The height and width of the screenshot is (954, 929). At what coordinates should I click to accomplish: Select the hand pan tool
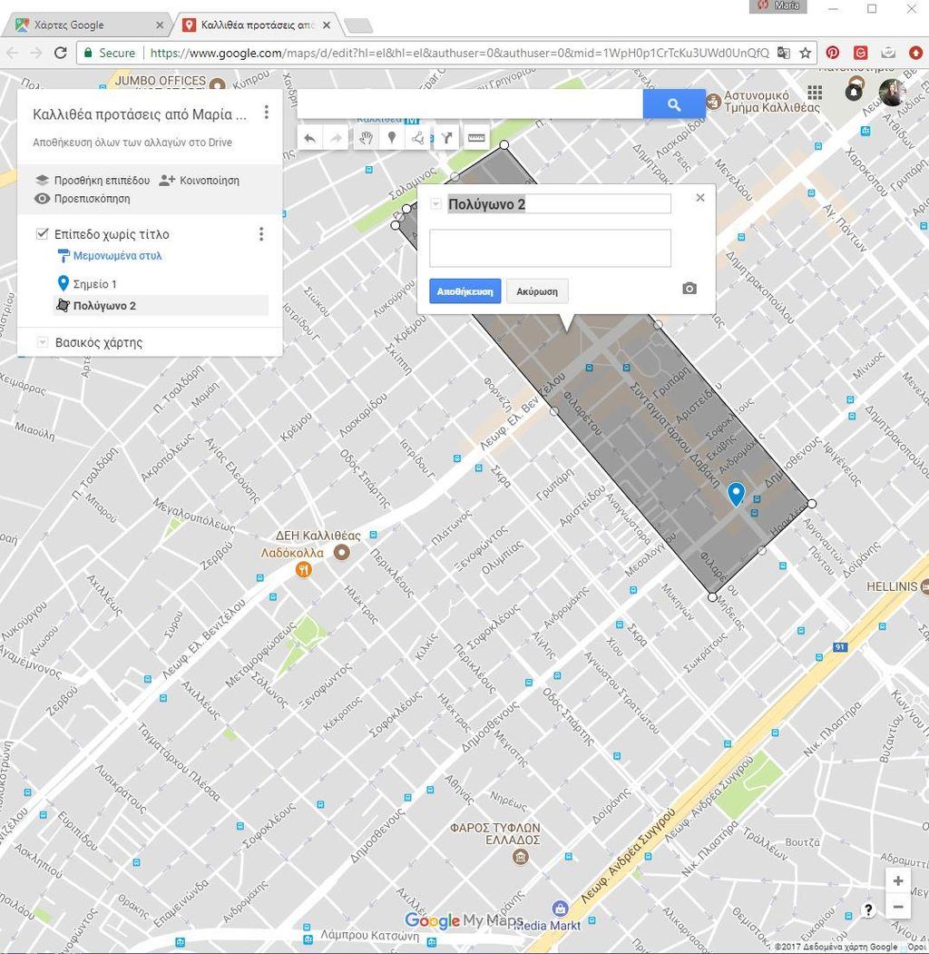[x=365, y=138]
